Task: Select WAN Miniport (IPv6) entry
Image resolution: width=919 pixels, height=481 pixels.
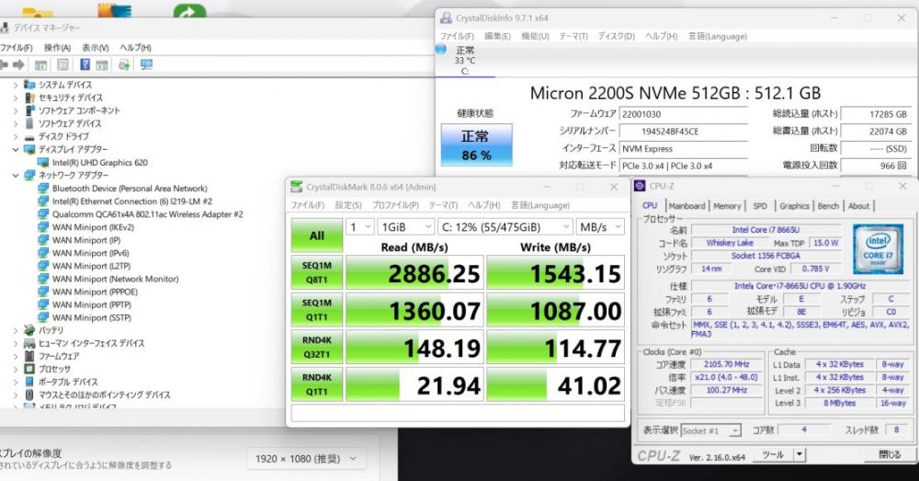Action: [90, 253]
